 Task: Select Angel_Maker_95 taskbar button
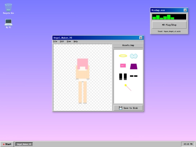pos(24,144)
